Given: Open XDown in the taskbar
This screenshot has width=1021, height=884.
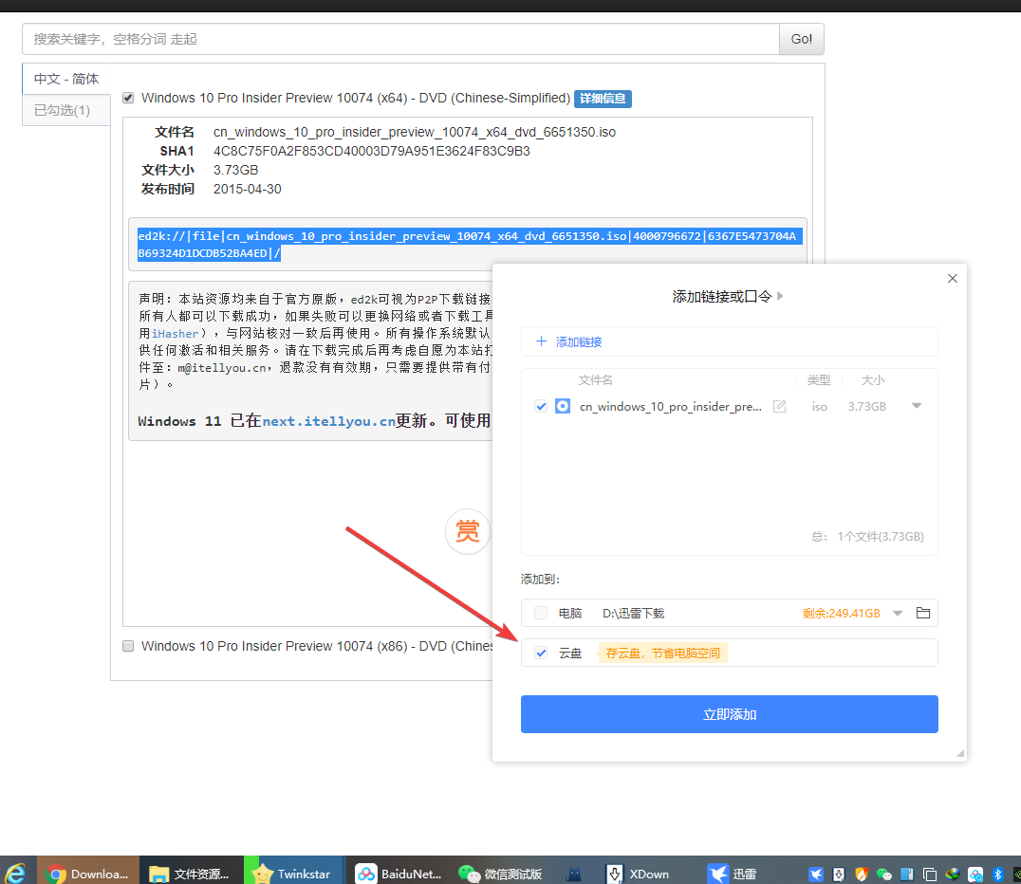Looking at the screenshot, I should click(x=638, y=873).
